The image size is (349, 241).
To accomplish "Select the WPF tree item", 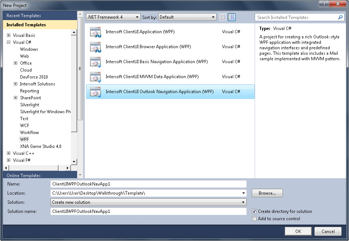I will pos(24,139).
